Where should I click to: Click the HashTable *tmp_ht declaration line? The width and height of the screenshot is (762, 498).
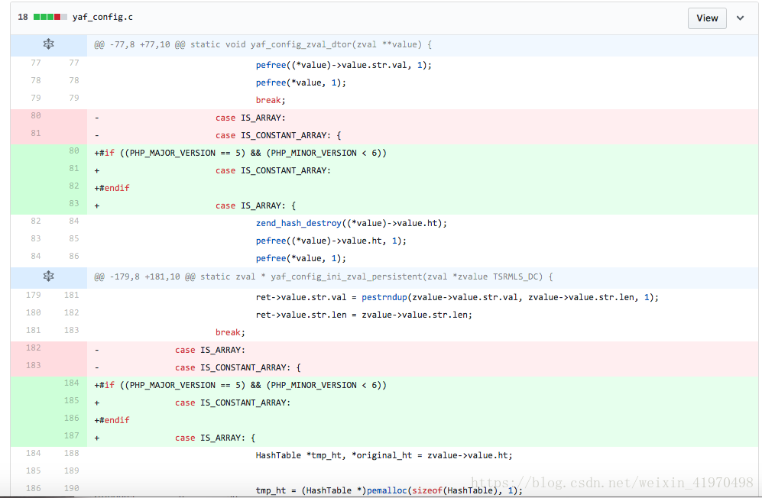[x=384, y=456]
